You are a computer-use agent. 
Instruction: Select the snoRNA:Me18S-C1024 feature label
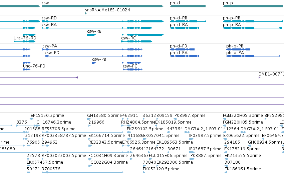click(x=107, y=10)
